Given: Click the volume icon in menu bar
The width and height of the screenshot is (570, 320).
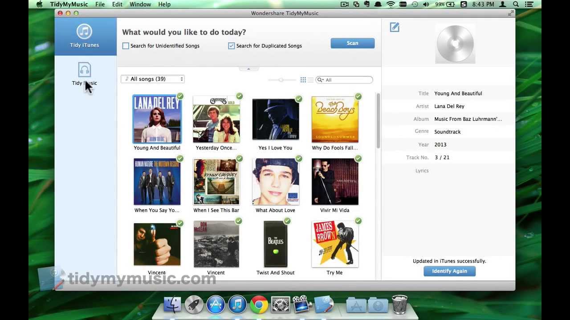Looking at the screenshot, I should (x=426, y=4).
